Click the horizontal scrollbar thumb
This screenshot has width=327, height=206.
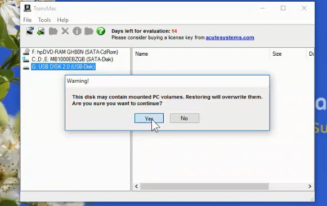(204, 186)
